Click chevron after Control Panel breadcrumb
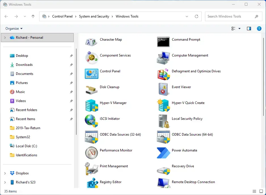Image resolution: width=266 pixels, height=195 pixels. point(76,16)
